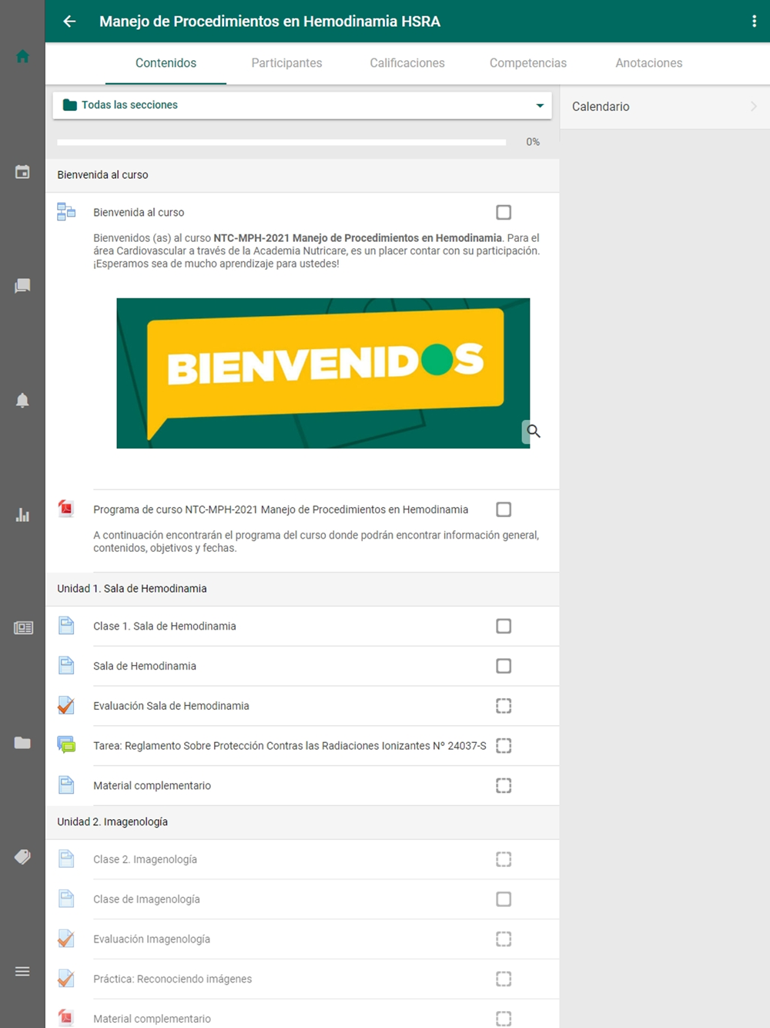Click completion box for Unidad 1 Material complementario
This screenshot has width=770, height=1028.
point(504,785)
